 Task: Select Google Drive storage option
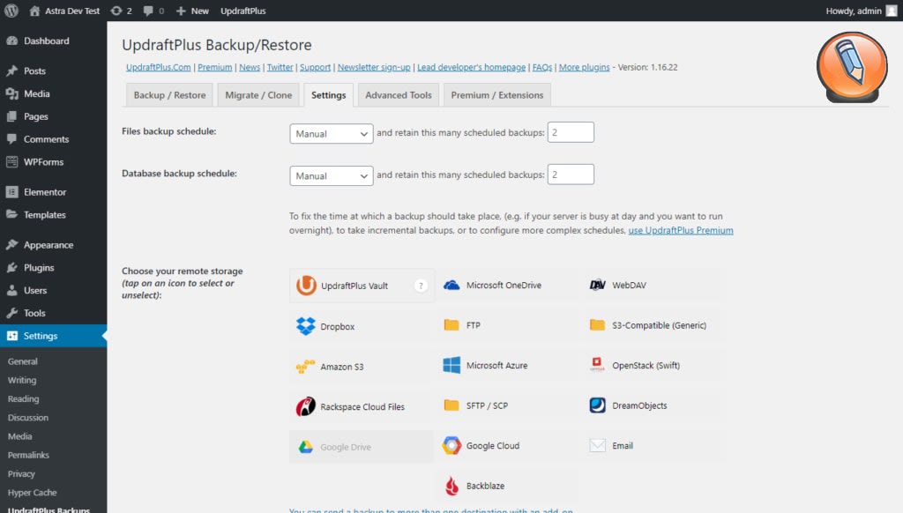click(361, 447)
